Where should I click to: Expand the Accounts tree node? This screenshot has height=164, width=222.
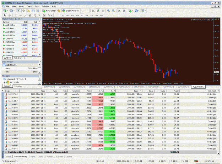[4, 82]
